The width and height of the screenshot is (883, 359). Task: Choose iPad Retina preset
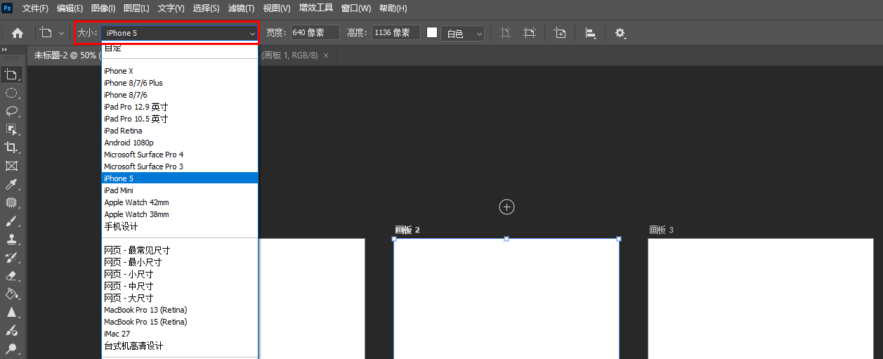(x=180, y=131)
